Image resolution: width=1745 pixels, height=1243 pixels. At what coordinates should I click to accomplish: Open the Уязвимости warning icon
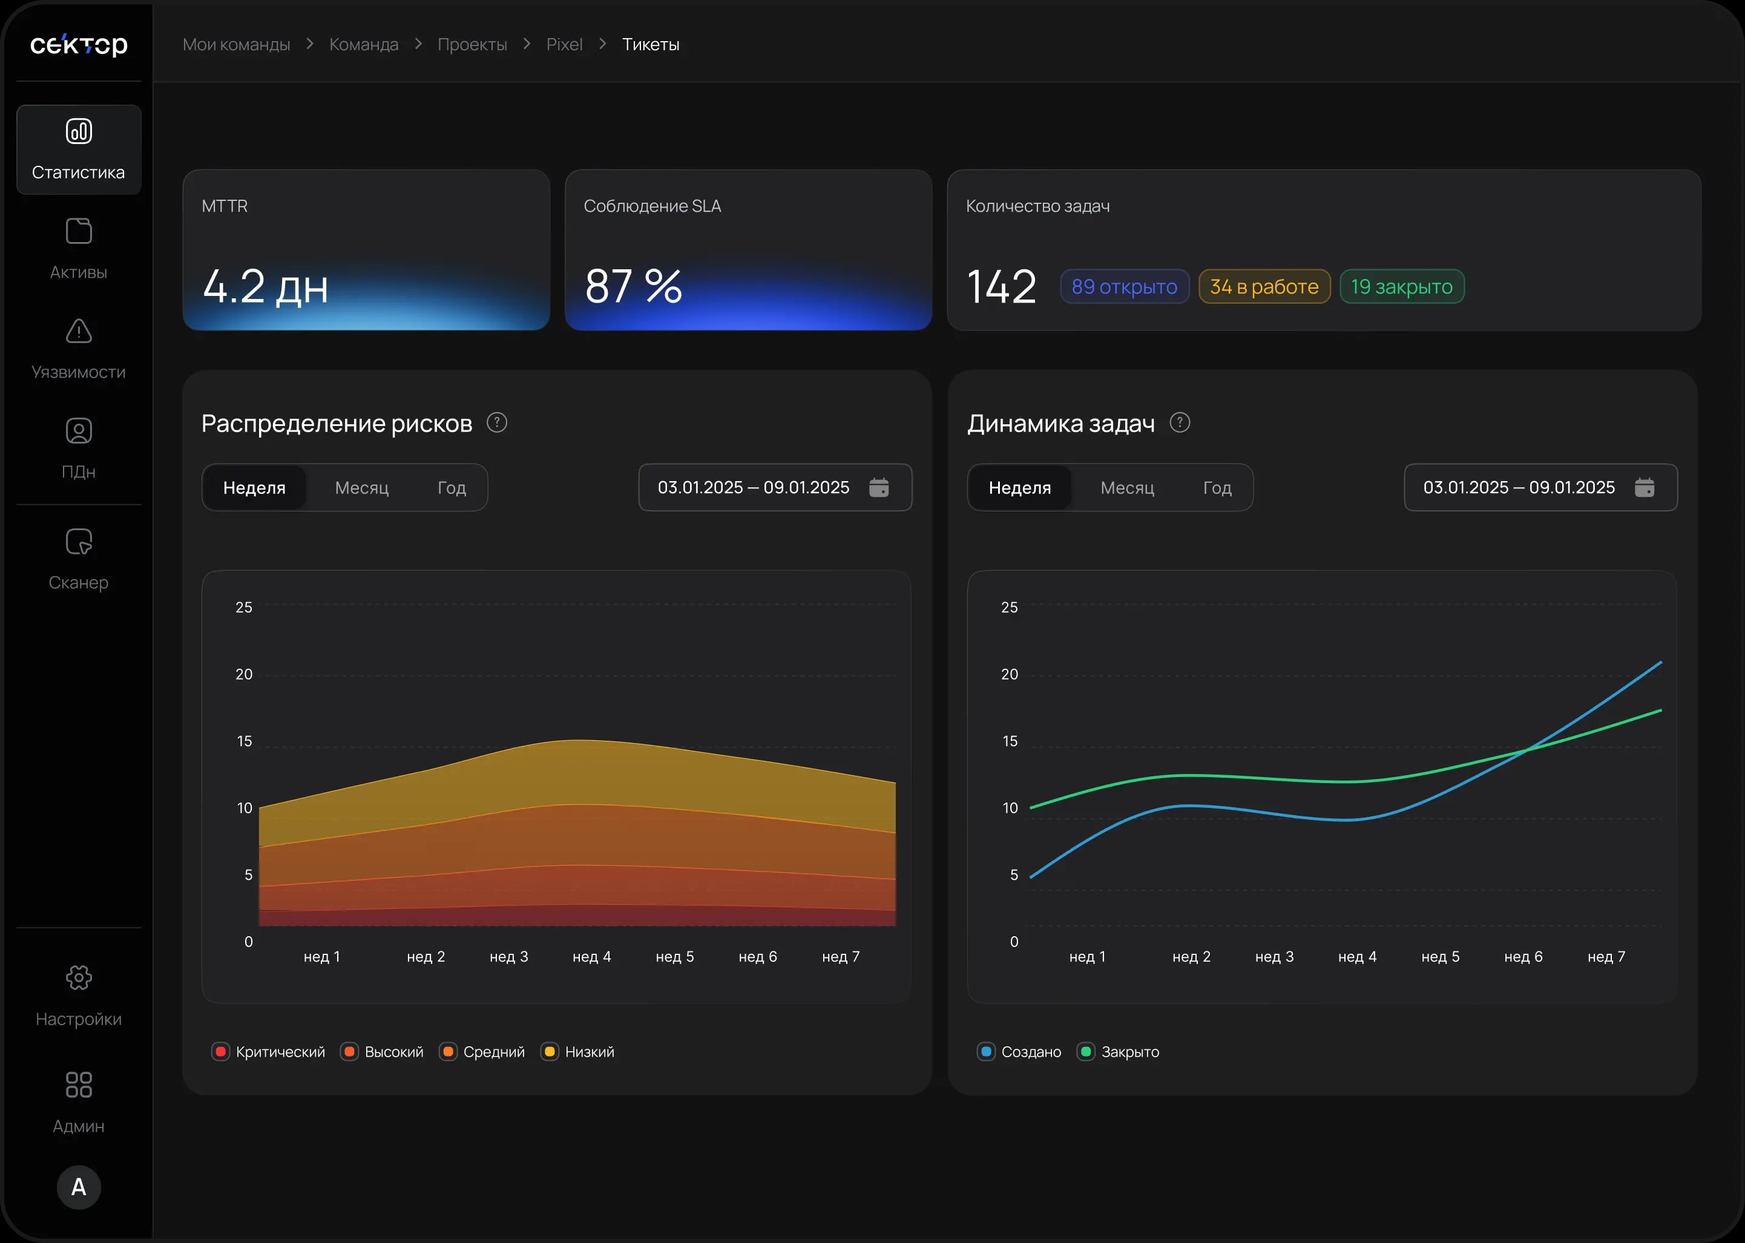point(79,332)
